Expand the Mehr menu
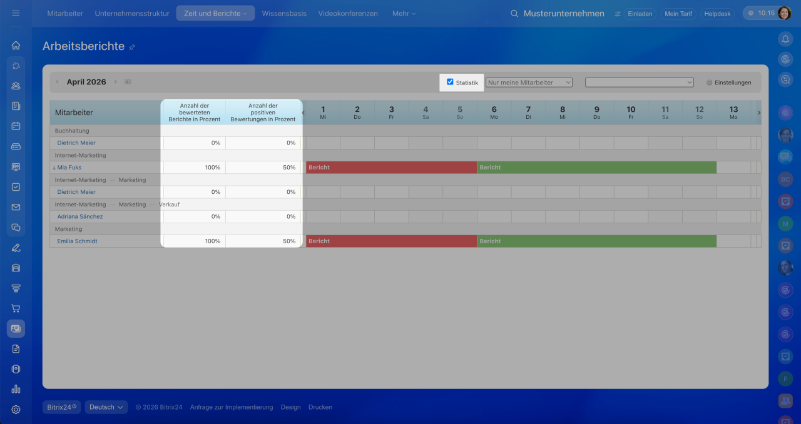Image resolution: width=801 pixels, height=424 pixels. 404,13
